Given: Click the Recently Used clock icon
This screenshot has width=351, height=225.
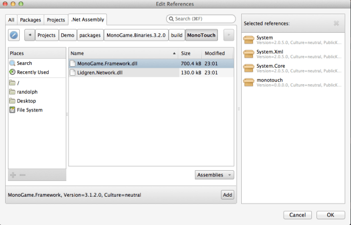Looking at the screenshot, I should point(12,72).
